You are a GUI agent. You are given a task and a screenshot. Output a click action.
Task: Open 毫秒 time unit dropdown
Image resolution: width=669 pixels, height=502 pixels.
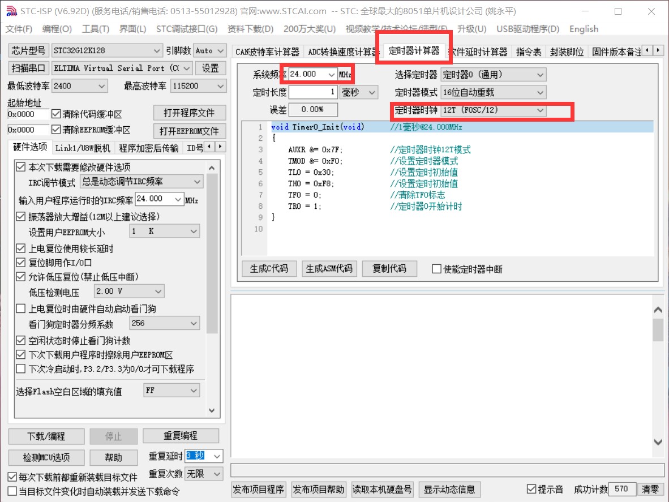(359, 92)
